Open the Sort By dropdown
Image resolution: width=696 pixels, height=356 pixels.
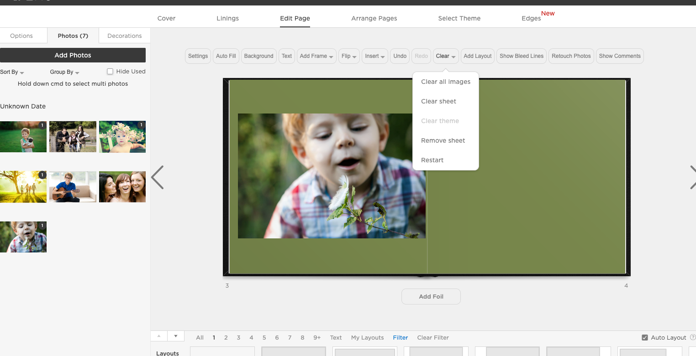point(12,72)
